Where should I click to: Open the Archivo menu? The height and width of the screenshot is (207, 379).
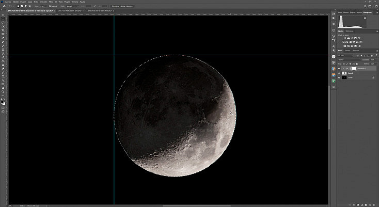click(x=8, y=2)
